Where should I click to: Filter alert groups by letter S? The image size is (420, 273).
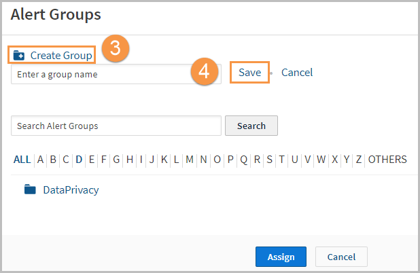point(269,160)
